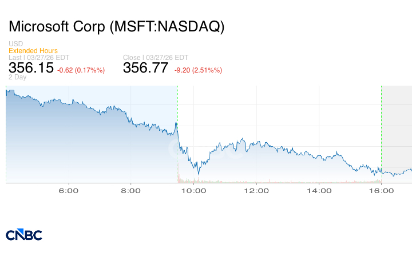Click the 14:00 time axis label
412x257 pixels.
pyautogui.click(x=319, y=191)
